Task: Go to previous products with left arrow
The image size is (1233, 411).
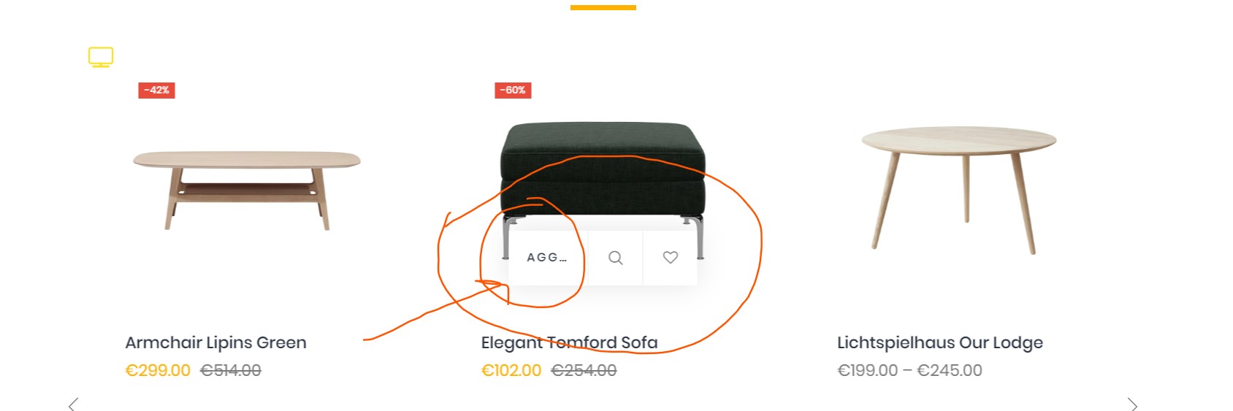Action: point(73,404)
